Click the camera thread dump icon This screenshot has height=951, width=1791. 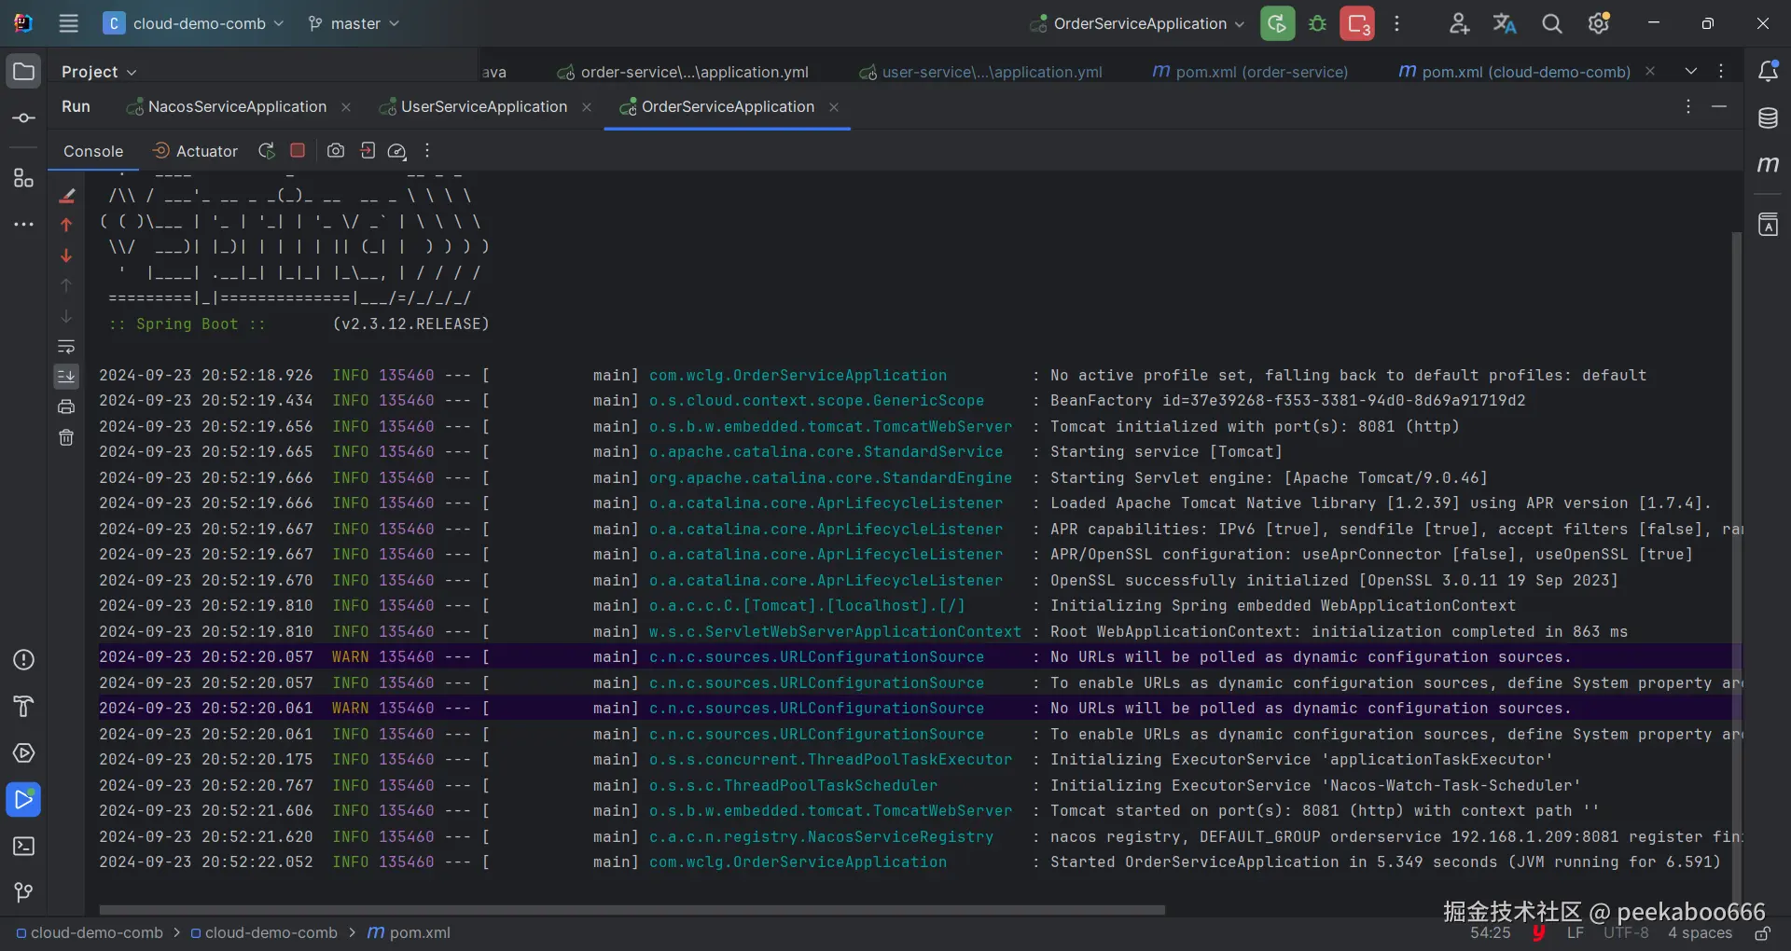click(336, 151)
